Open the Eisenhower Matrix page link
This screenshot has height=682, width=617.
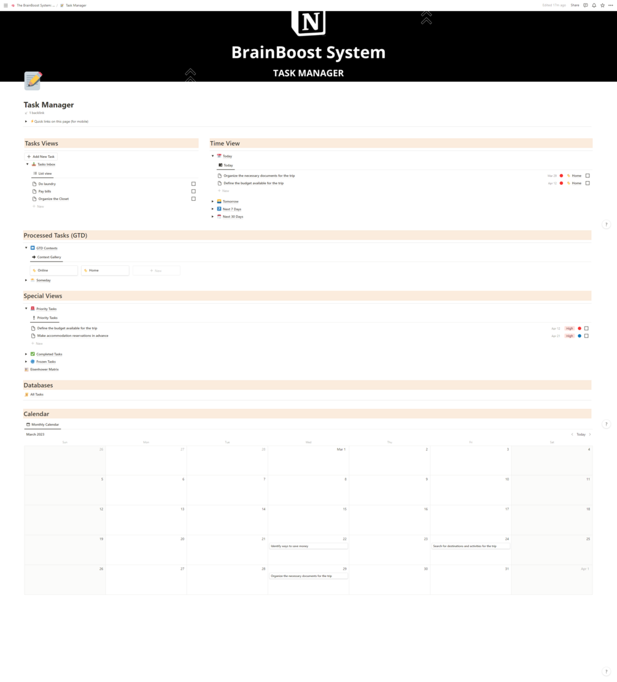44,370
